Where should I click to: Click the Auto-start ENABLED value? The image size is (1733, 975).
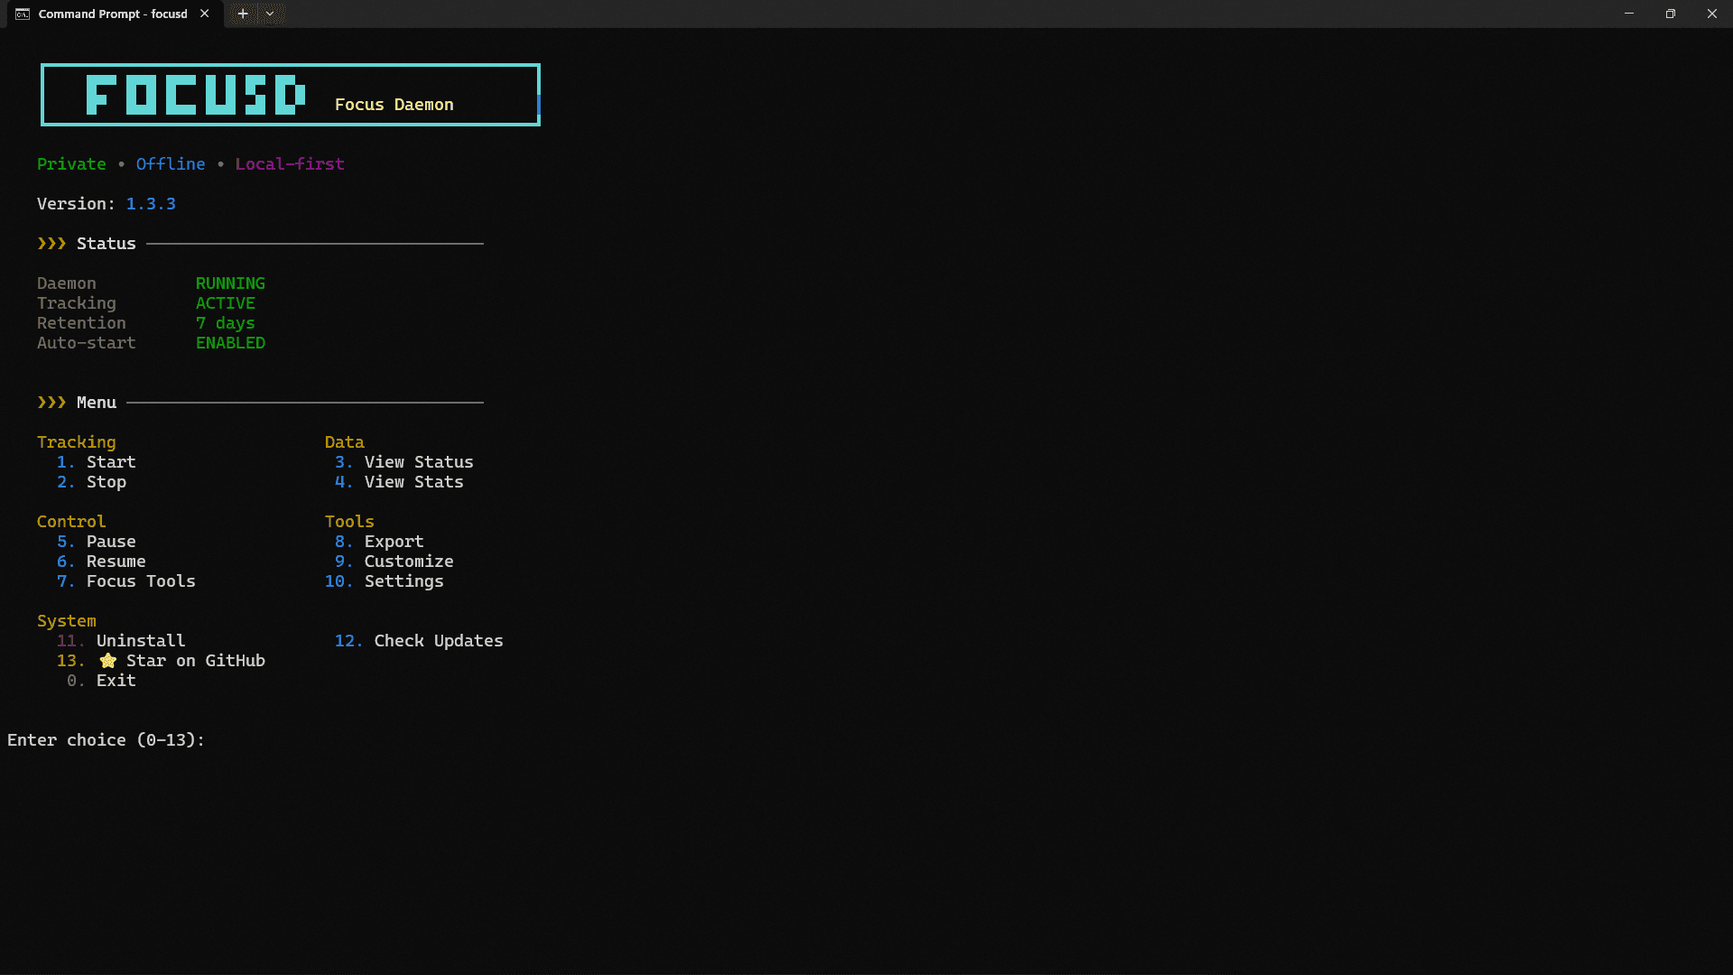click(x=230, y=343)
